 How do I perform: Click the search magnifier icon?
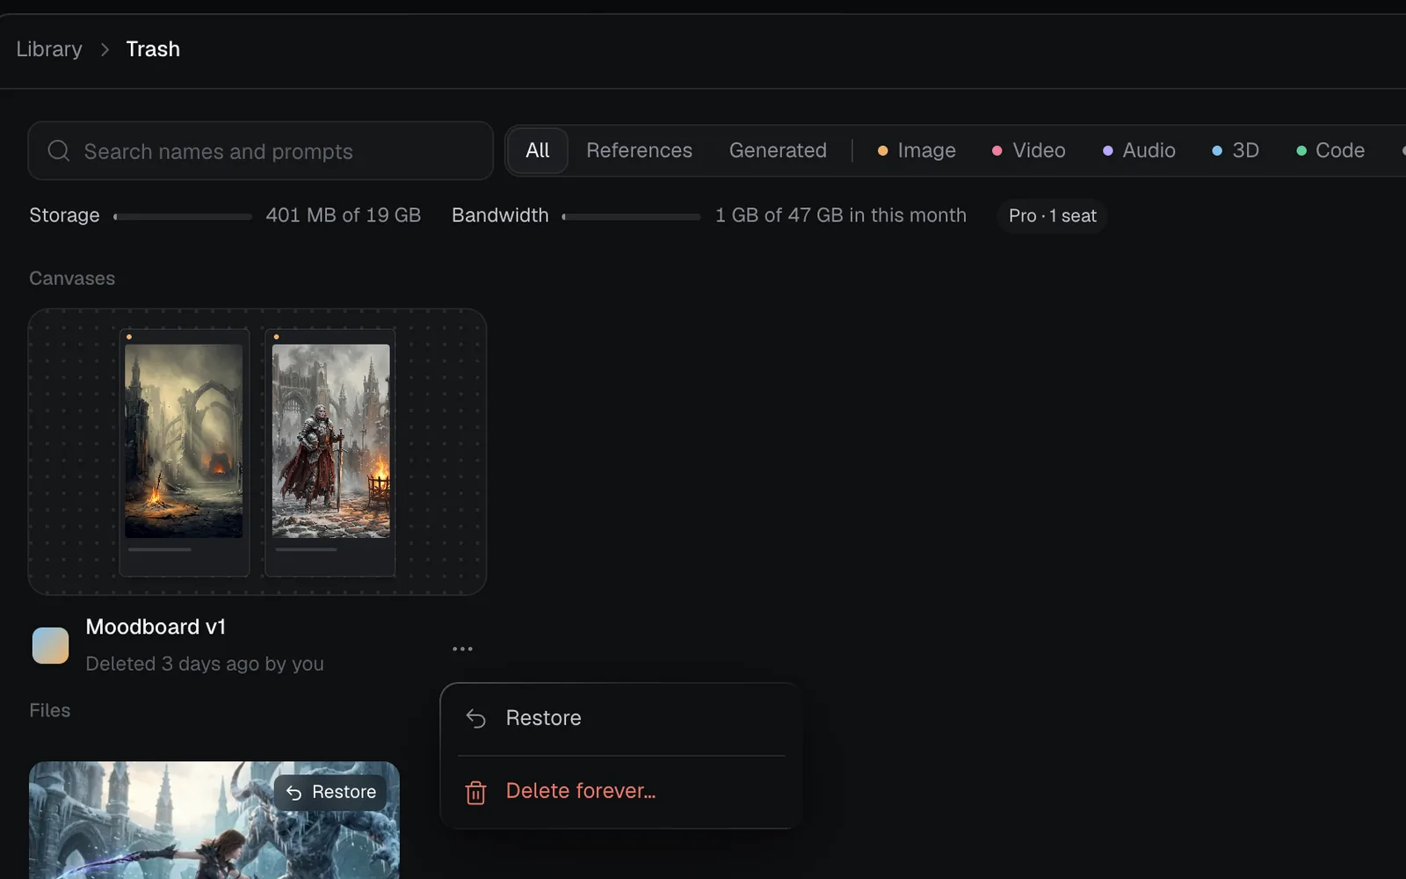point(59,151)
